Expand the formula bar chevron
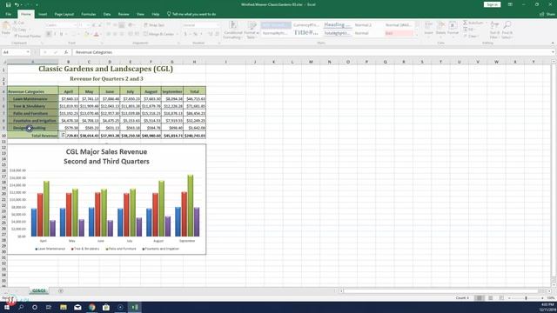The height and width of the screenshot is (313, 557). click(x=554, y=52)
